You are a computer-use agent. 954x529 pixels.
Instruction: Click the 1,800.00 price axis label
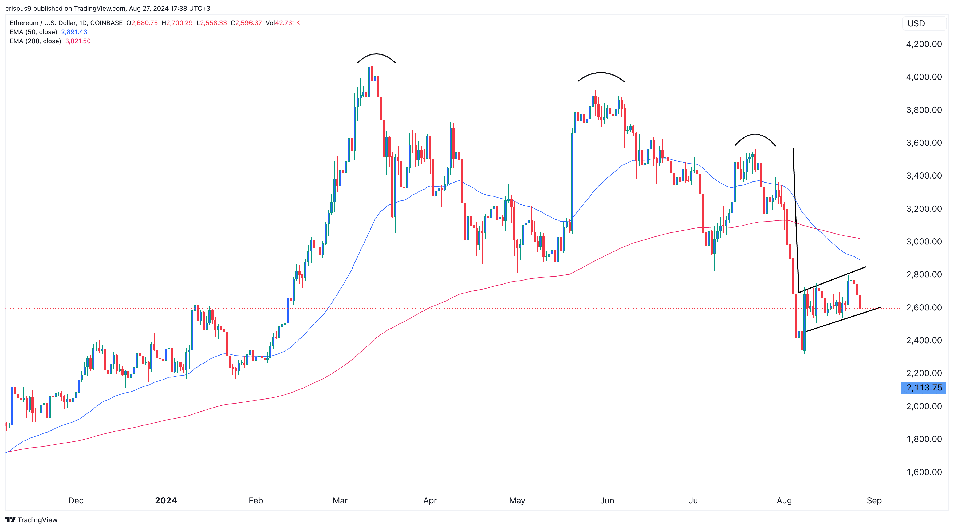(924, 439)
